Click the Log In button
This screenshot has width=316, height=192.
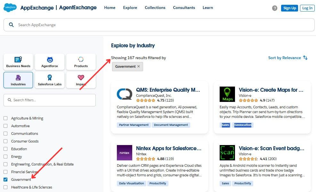point(307,8)
